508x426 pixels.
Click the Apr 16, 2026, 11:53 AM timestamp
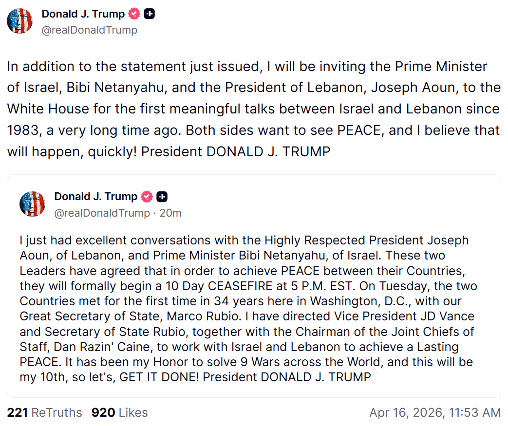pos(435,413)
